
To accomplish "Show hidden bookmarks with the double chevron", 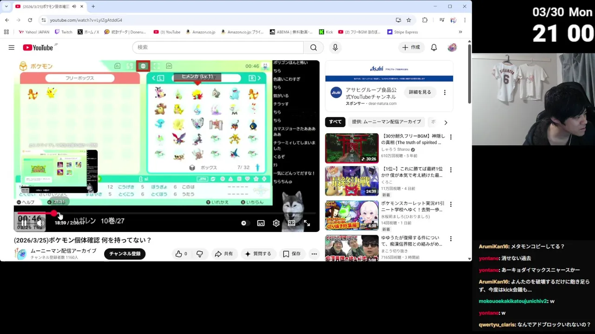I will (460, 32).
